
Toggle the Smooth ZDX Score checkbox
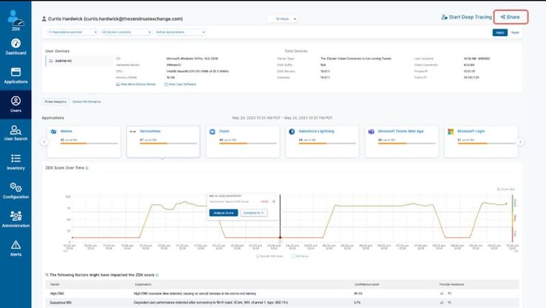click(x=258, y=256)
